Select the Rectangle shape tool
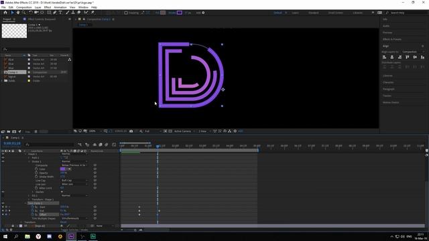 click(49, 13)
